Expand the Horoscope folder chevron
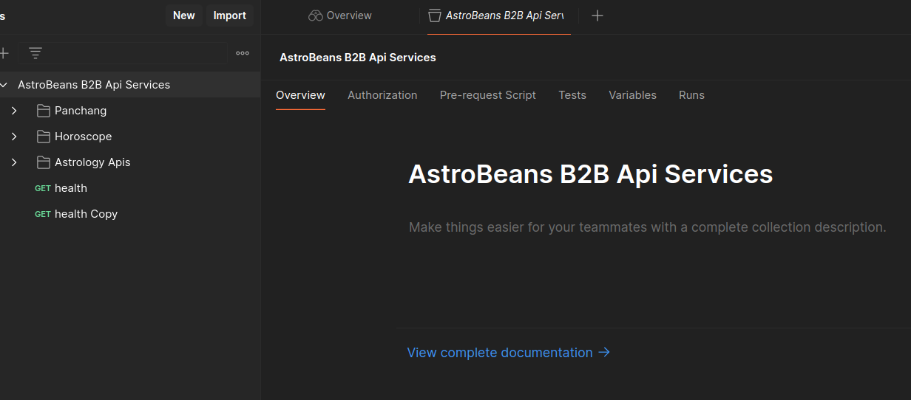The image size is (911, 400). pyautogui.click(x=14, y=137)
